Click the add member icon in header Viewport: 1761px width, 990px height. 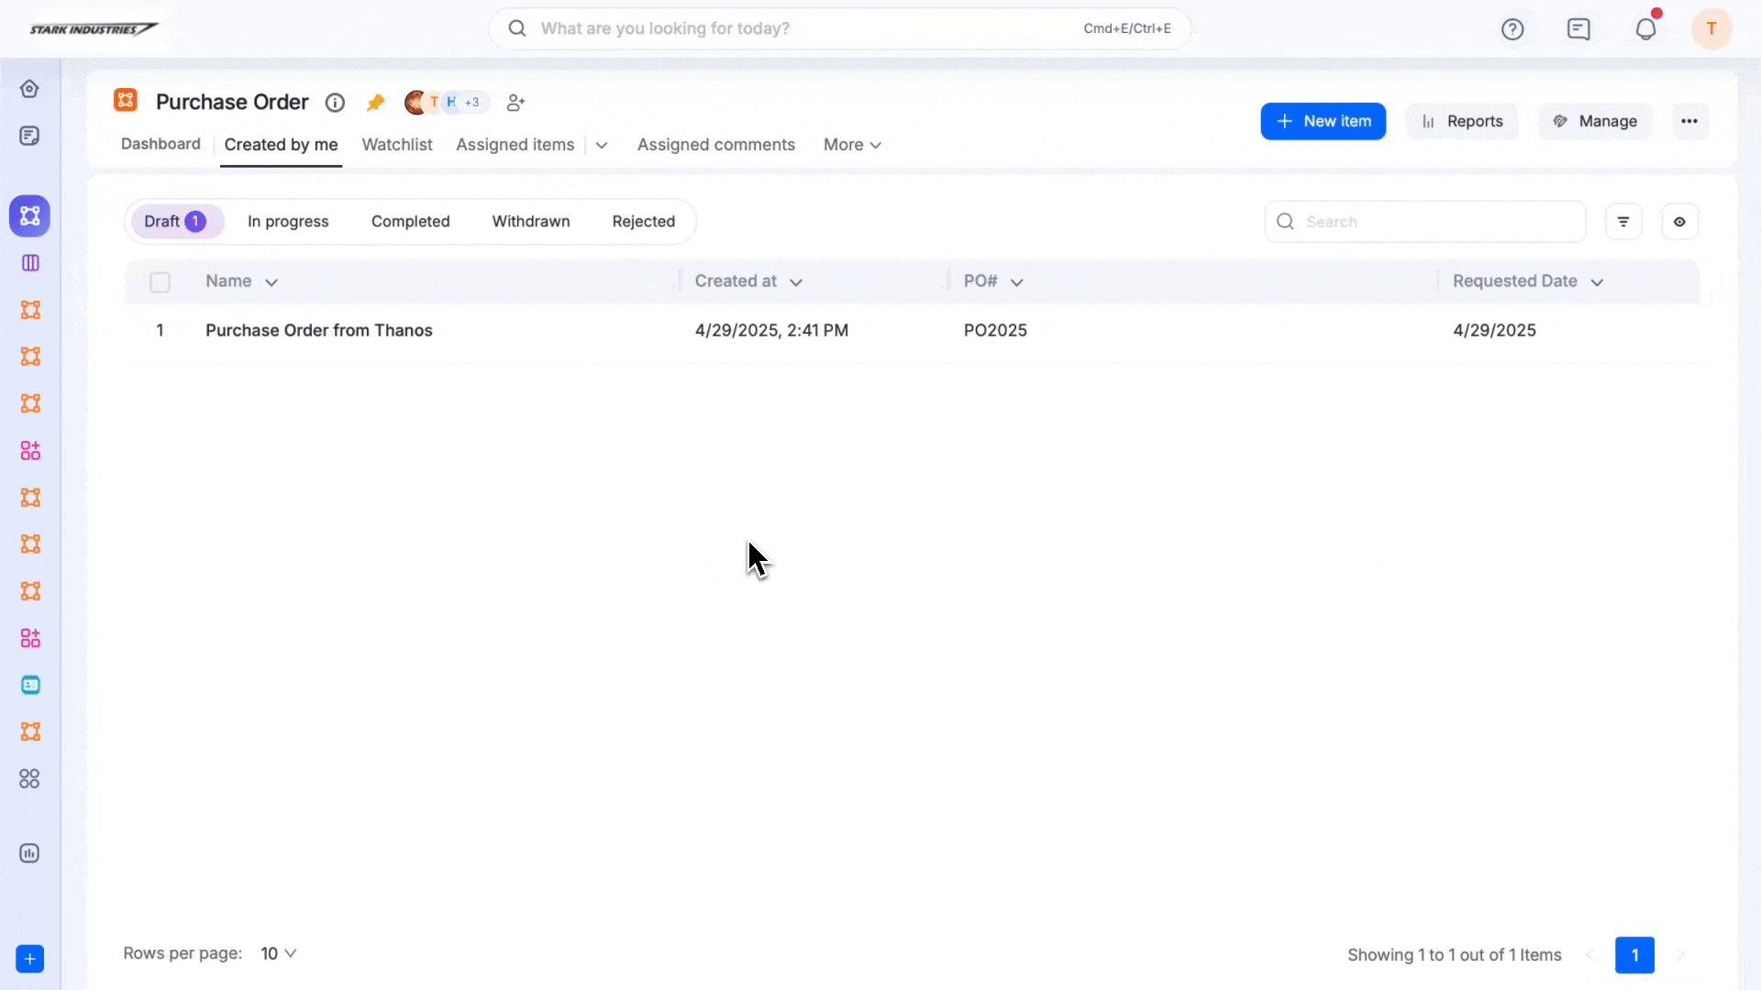click(516, 103)
